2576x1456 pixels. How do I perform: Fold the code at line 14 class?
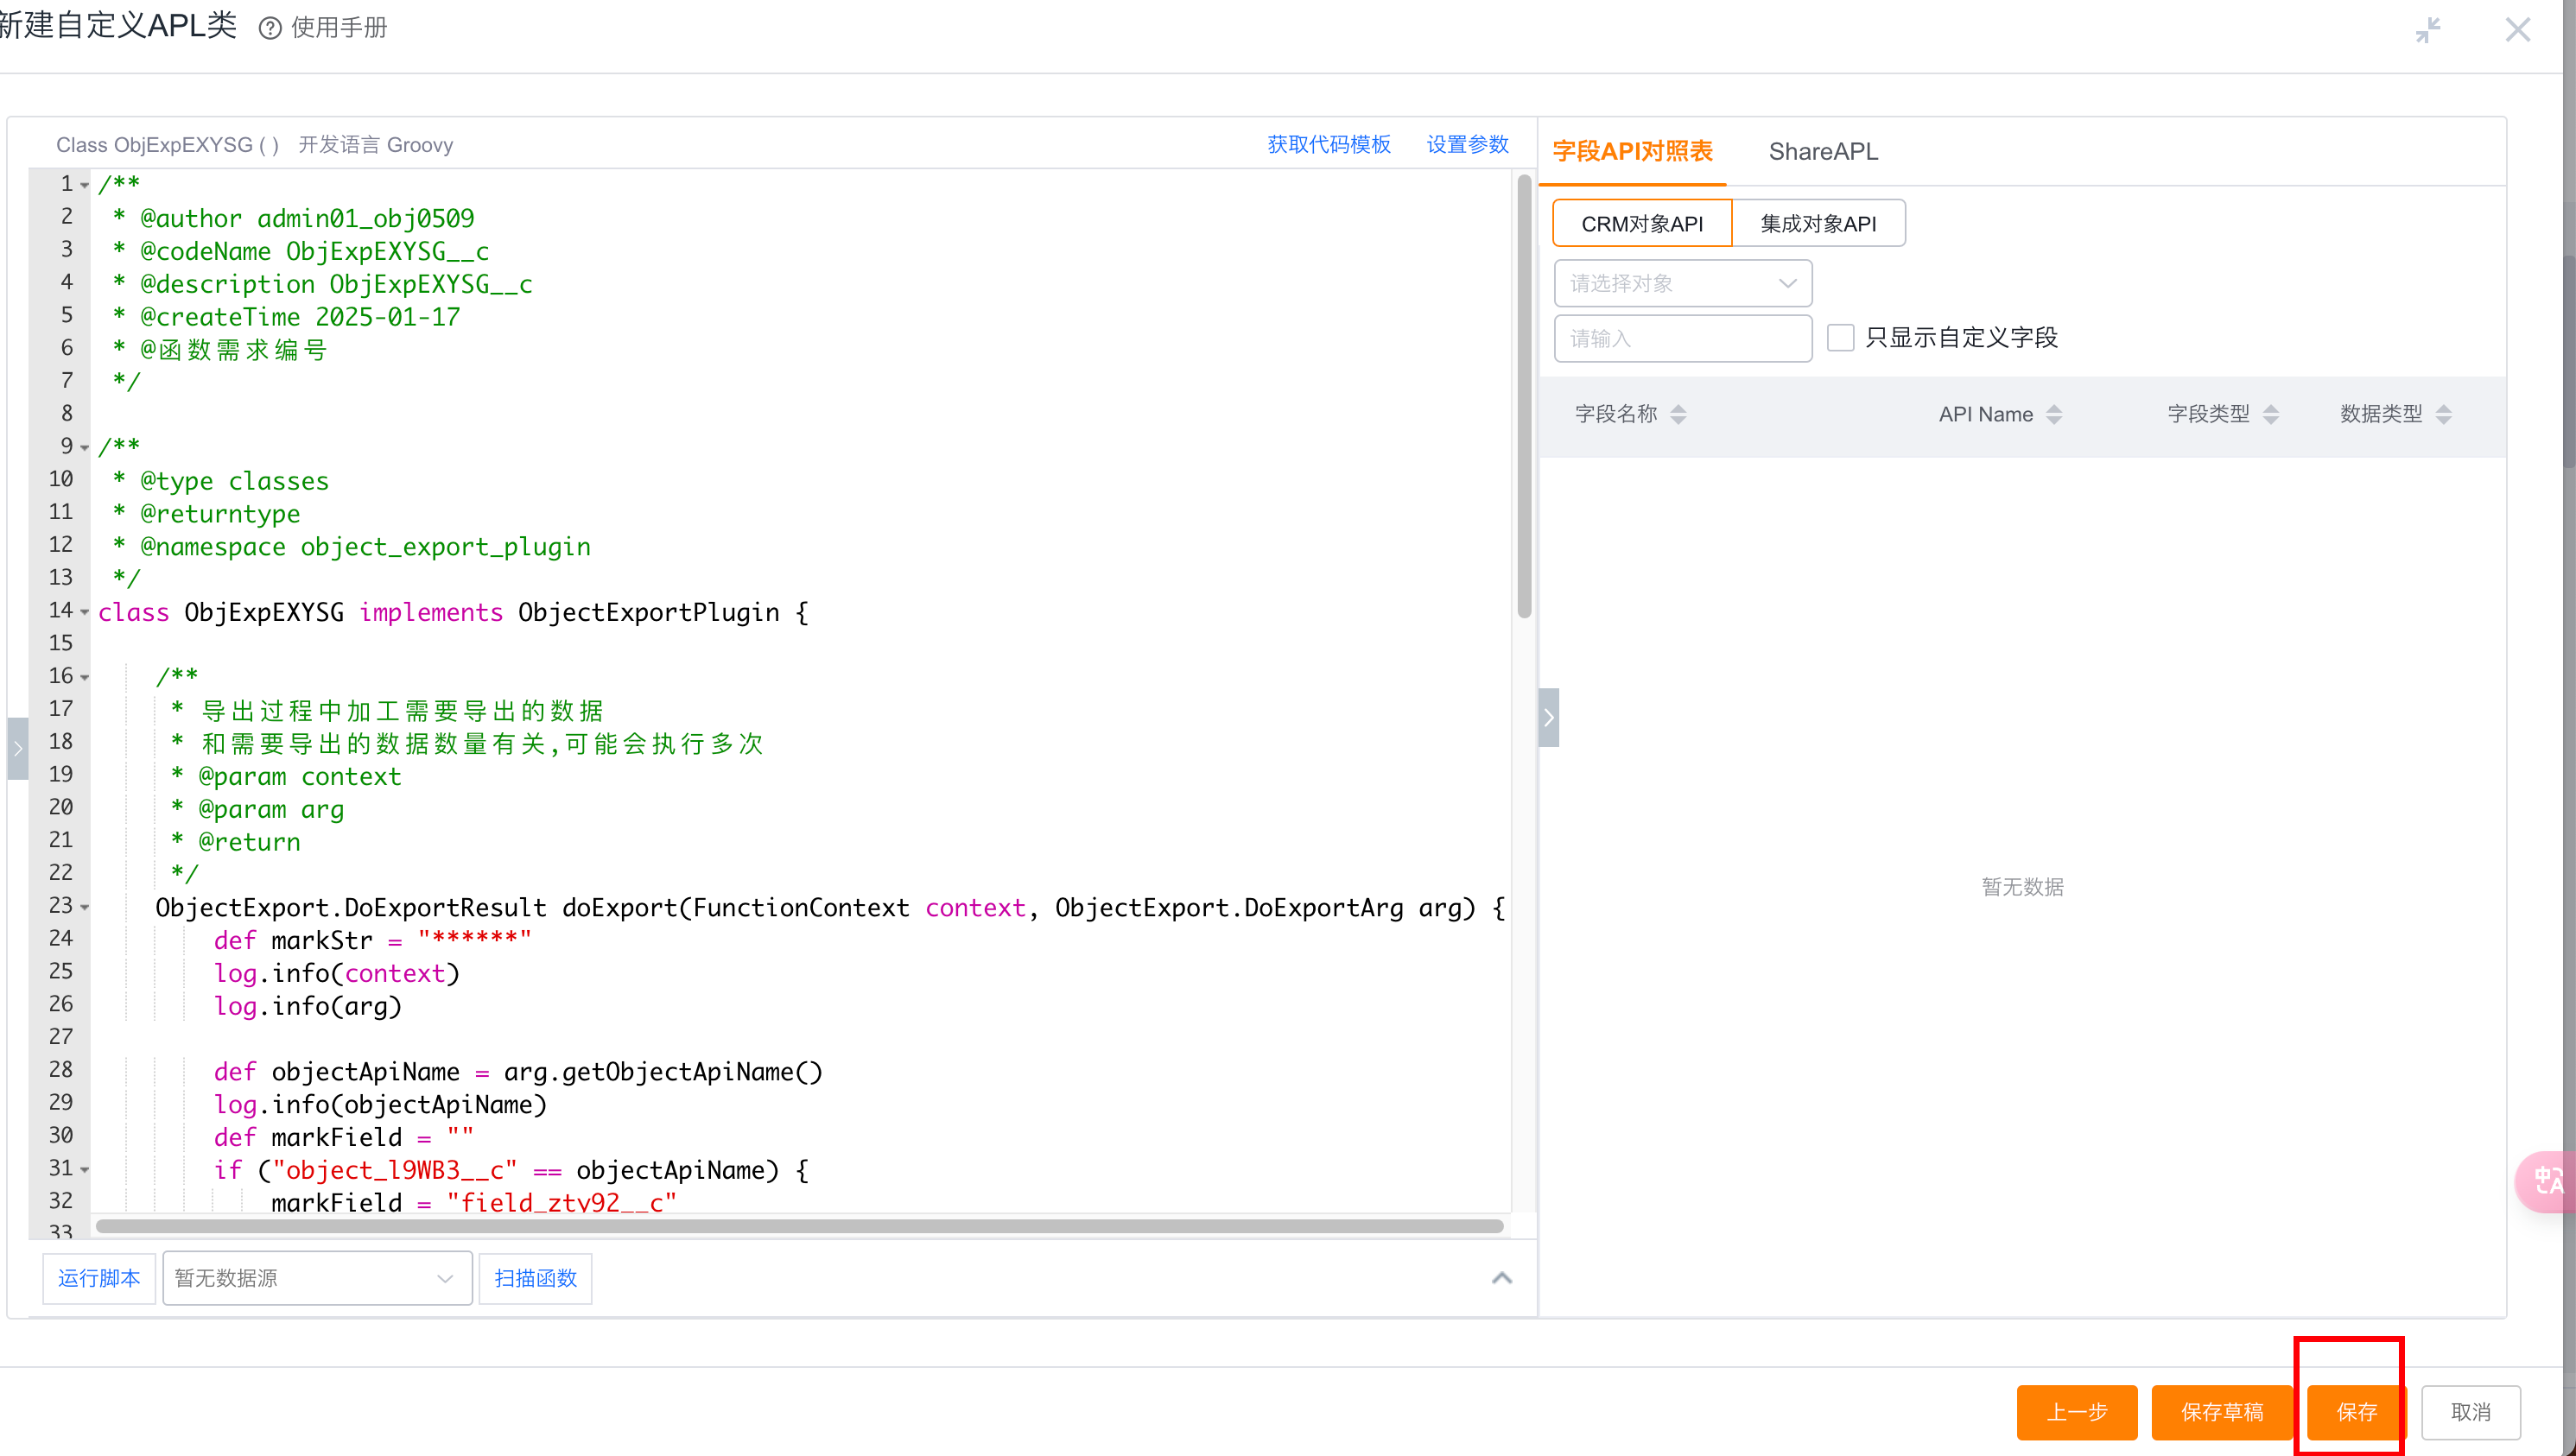click(x=85, y=612)
